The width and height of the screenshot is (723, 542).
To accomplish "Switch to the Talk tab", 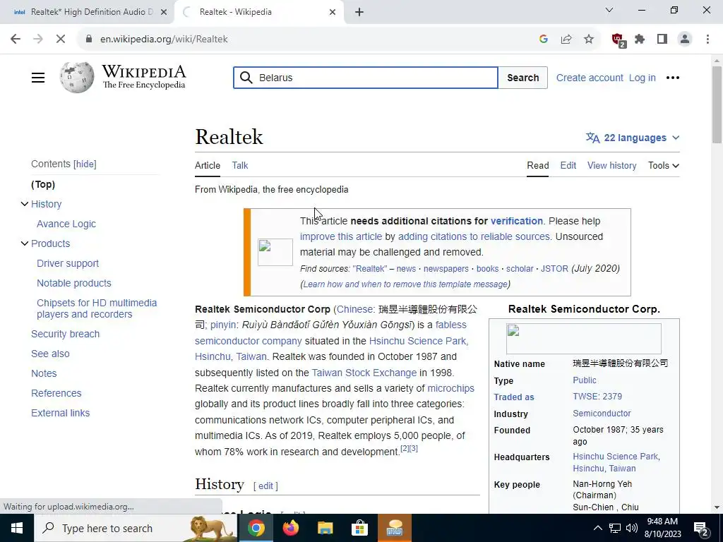I will pyautogui.click(x=240, y=165).
